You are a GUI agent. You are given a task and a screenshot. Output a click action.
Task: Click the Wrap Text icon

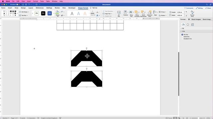131,12
